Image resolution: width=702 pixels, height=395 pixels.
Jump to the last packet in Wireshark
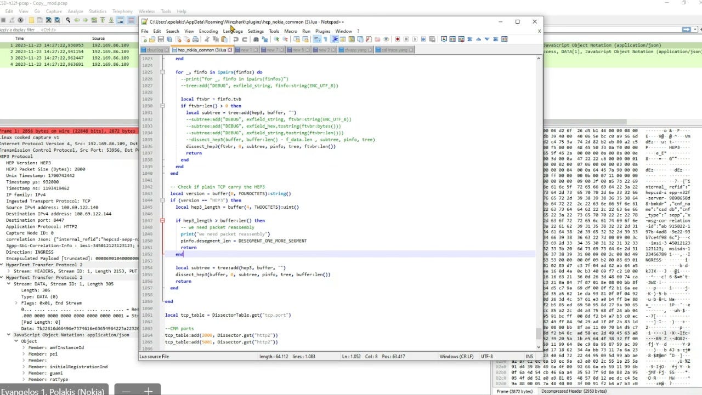[111, 20]
